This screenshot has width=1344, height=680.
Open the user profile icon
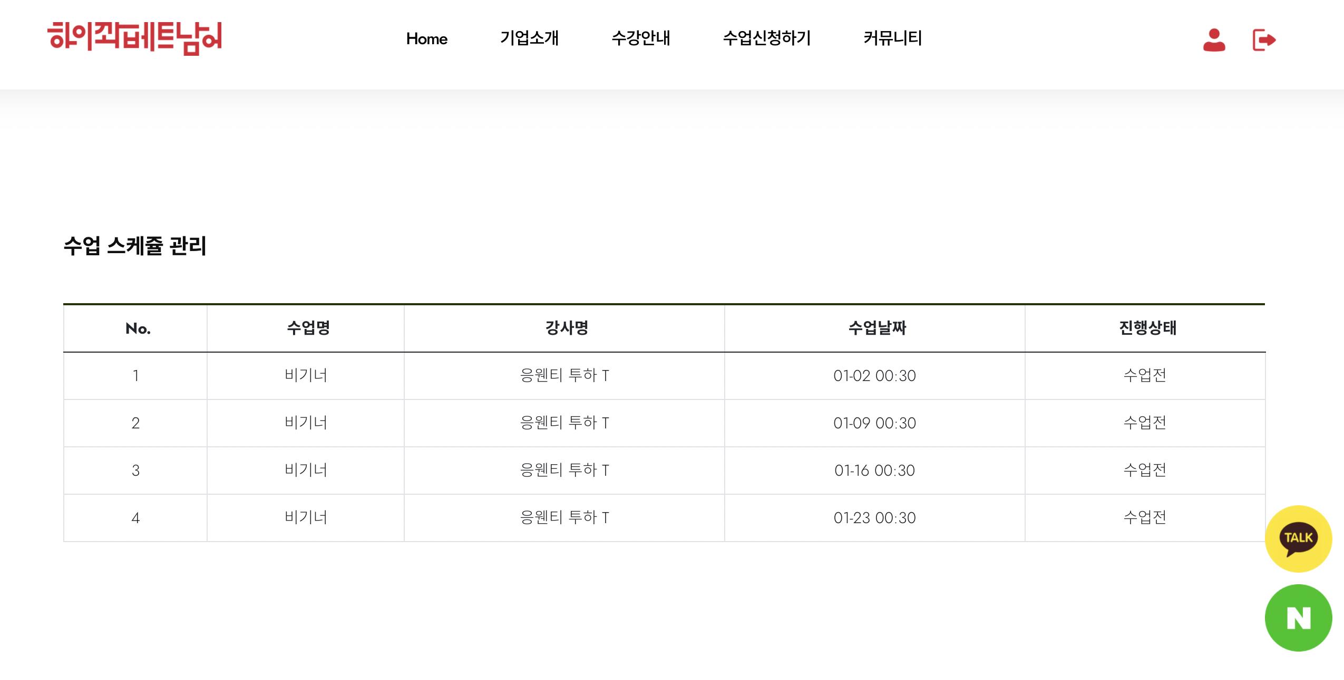point(1214,40)
